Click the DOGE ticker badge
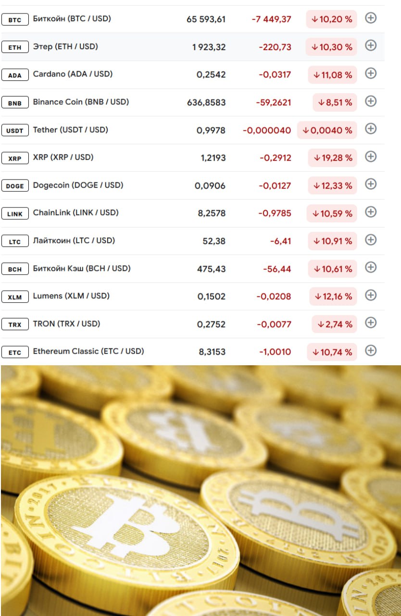 coord(15,186)
